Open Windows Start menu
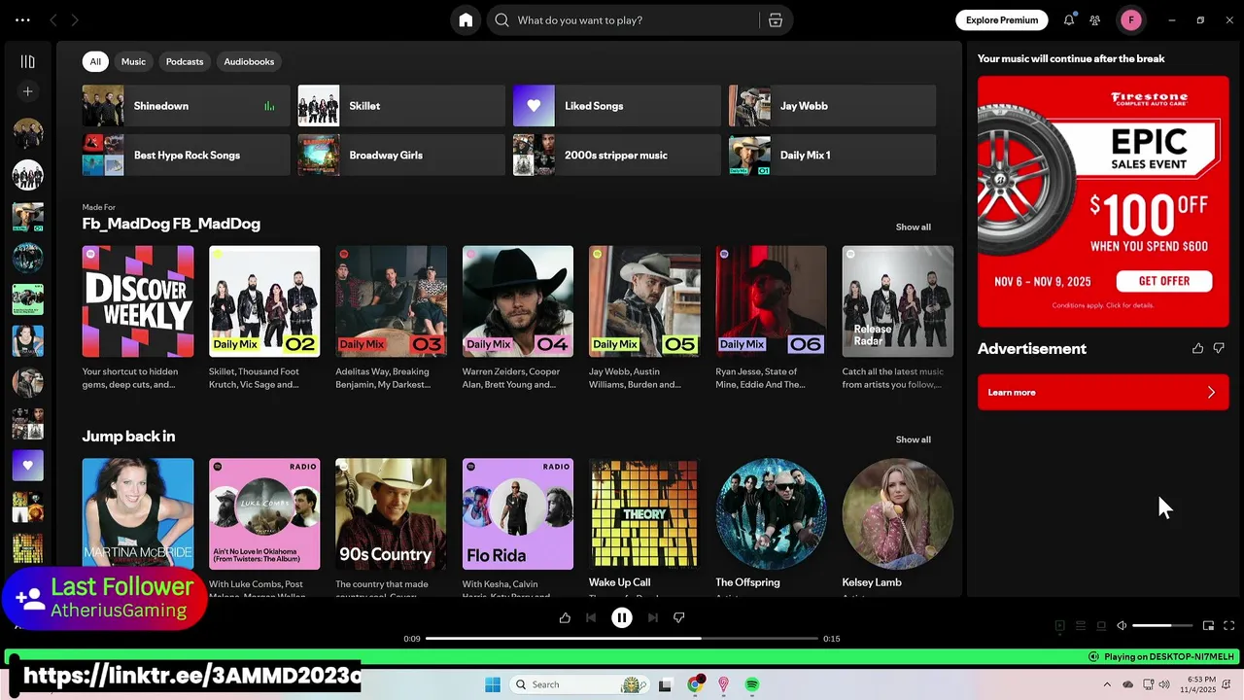 pos(493,684)
